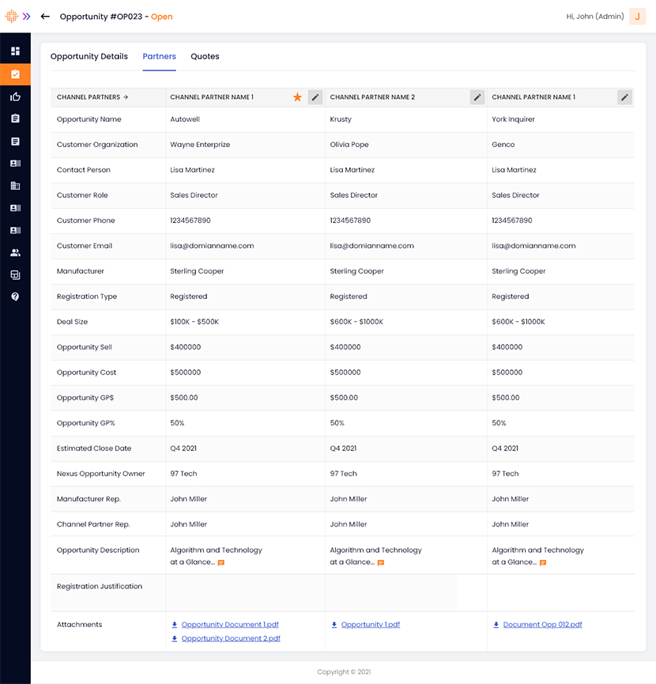Expand Autowell opportunity description comment icon

[x=221, y=563]
